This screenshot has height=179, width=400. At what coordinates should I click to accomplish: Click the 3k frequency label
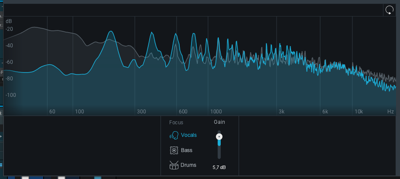coord(281,112)
